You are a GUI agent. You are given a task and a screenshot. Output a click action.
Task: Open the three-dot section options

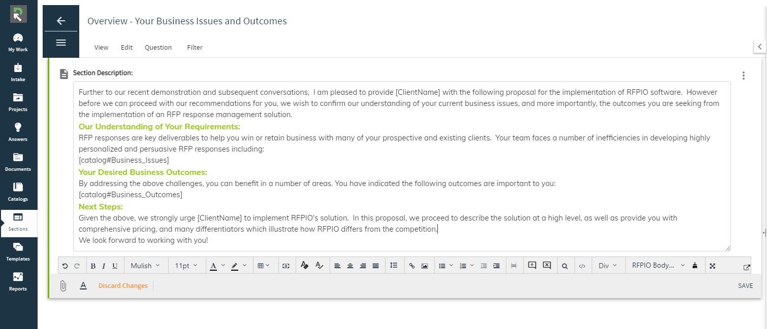[744, 76]
